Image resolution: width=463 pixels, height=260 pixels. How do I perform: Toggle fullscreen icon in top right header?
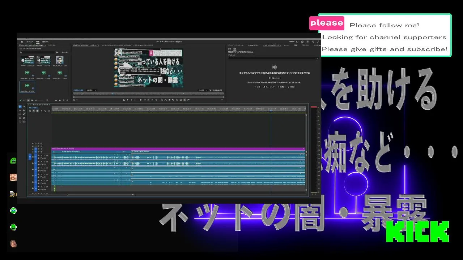click(x=318, y=42)
